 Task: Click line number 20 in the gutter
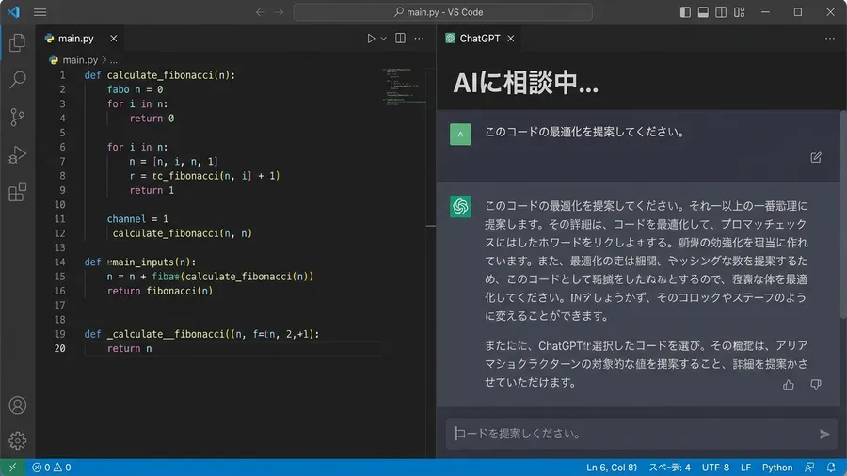pos(59,349)
